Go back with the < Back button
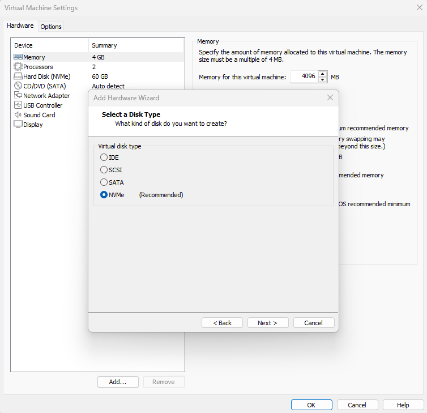427x413 pixels. pyautogui.click(x=222, y=323)
